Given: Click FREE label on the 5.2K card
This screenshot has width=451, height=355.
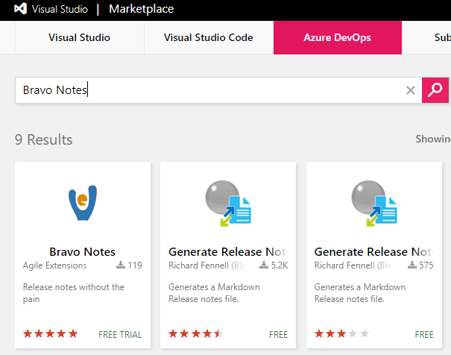Looking at the screenshot, I should [x=278, y=335].
